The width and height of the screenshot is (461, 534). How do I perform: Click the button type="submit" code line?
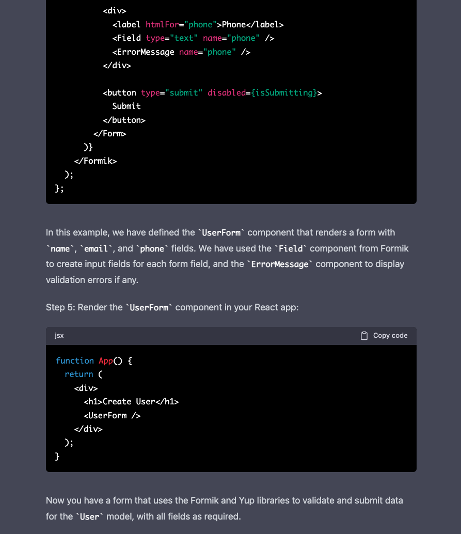click(213, 92)
